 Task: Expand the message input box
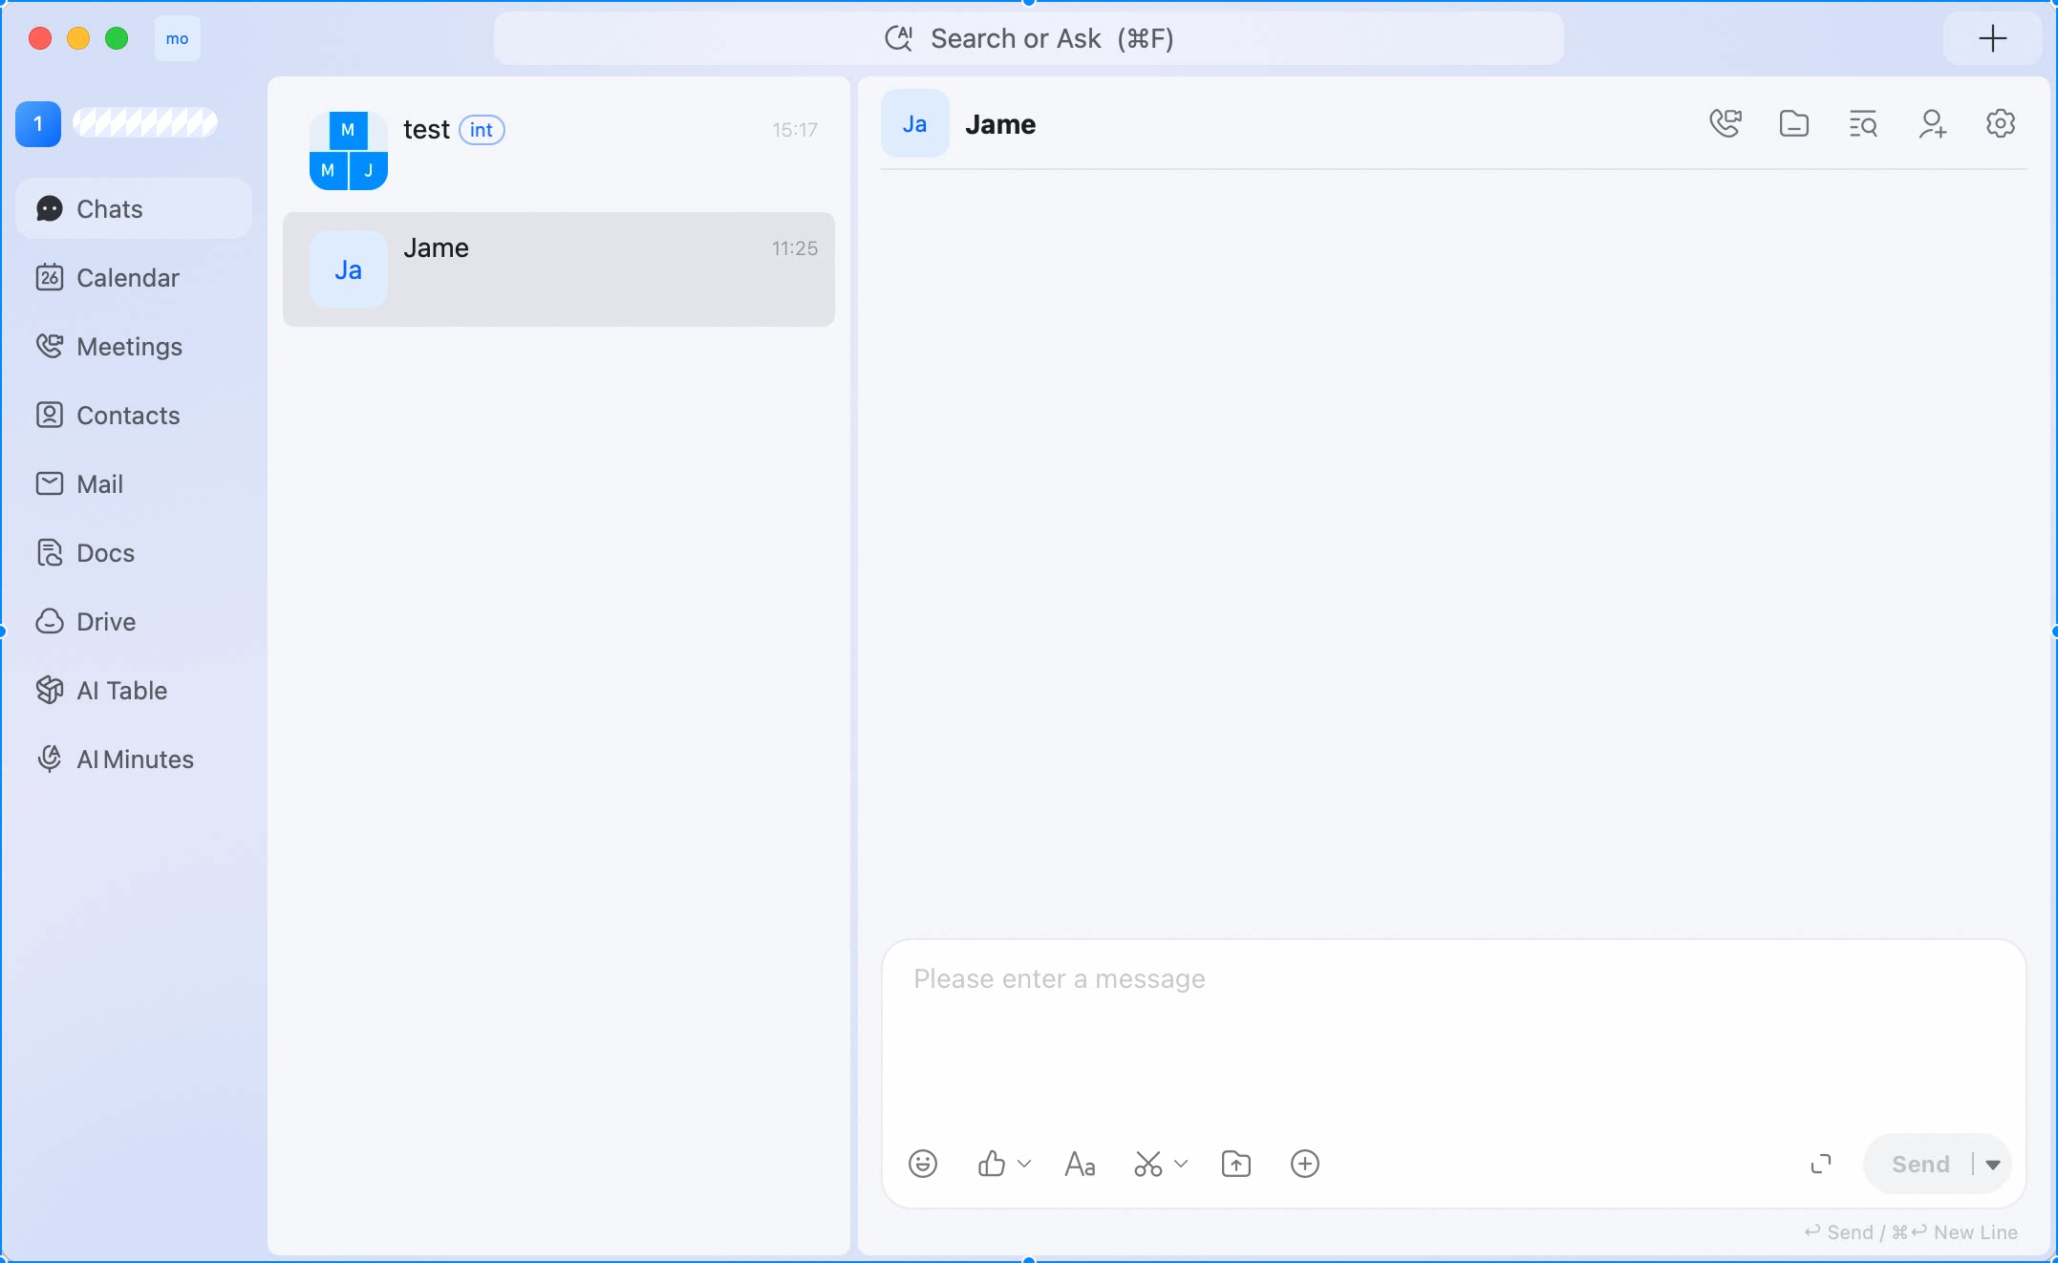point(1821,1164)
